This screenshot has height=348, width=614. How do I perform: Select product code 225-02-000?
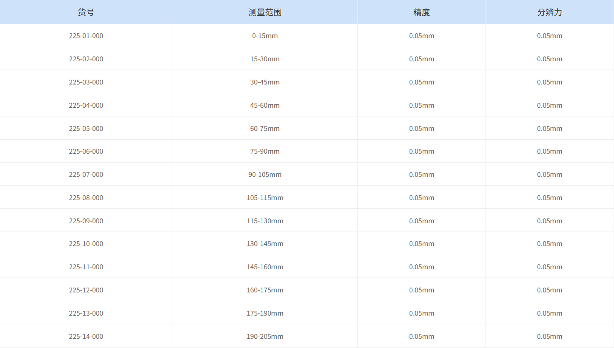tap(86, 59)
